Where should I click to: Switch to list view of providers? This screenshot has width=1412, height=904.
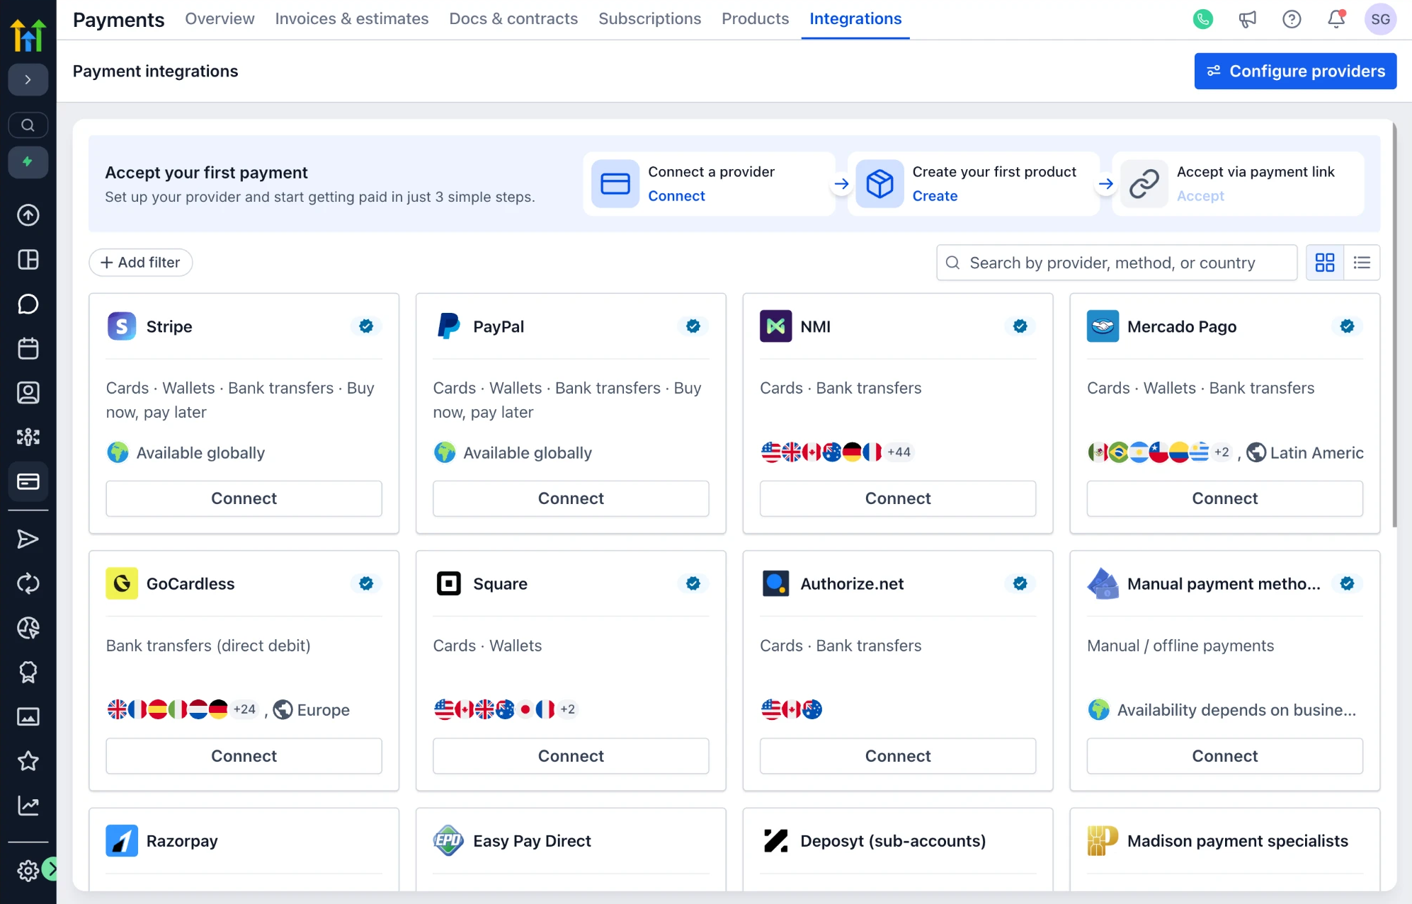[1361, 263]
